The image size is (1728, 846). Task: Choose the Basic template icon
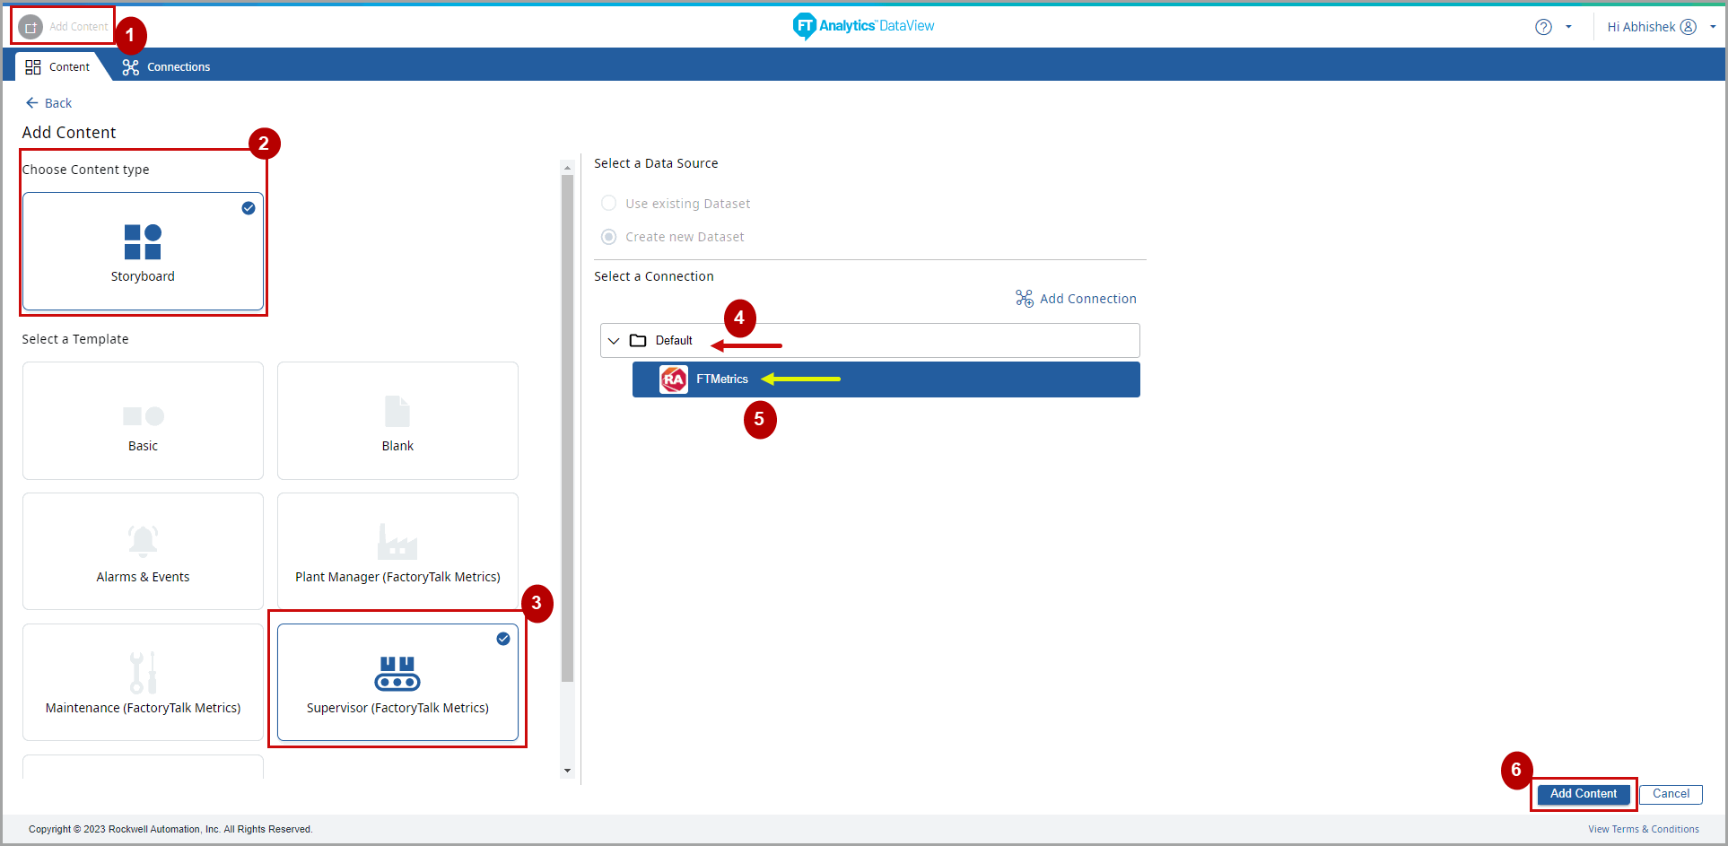click(x=143, y=416)
